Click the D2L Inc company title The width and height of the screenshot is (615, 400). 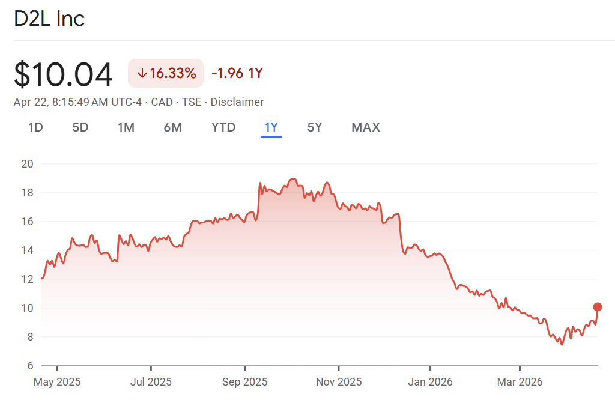(49, 19)
